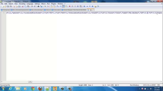Viewport: 163px width, 91px height.
Task: Close all documents using Close All icon
Action: click(x=16, y=6)
